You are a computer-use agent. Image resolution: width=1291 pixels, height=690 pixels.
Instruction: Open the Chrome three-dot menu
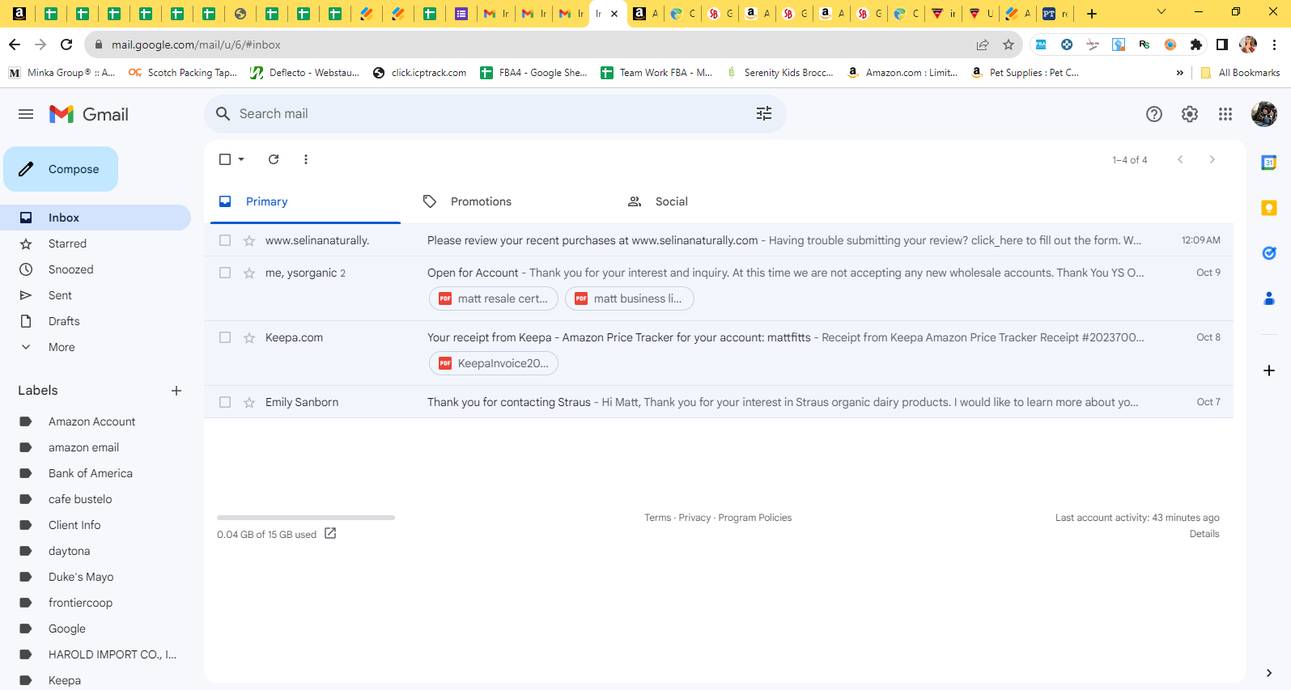(x=1275, y=44)
